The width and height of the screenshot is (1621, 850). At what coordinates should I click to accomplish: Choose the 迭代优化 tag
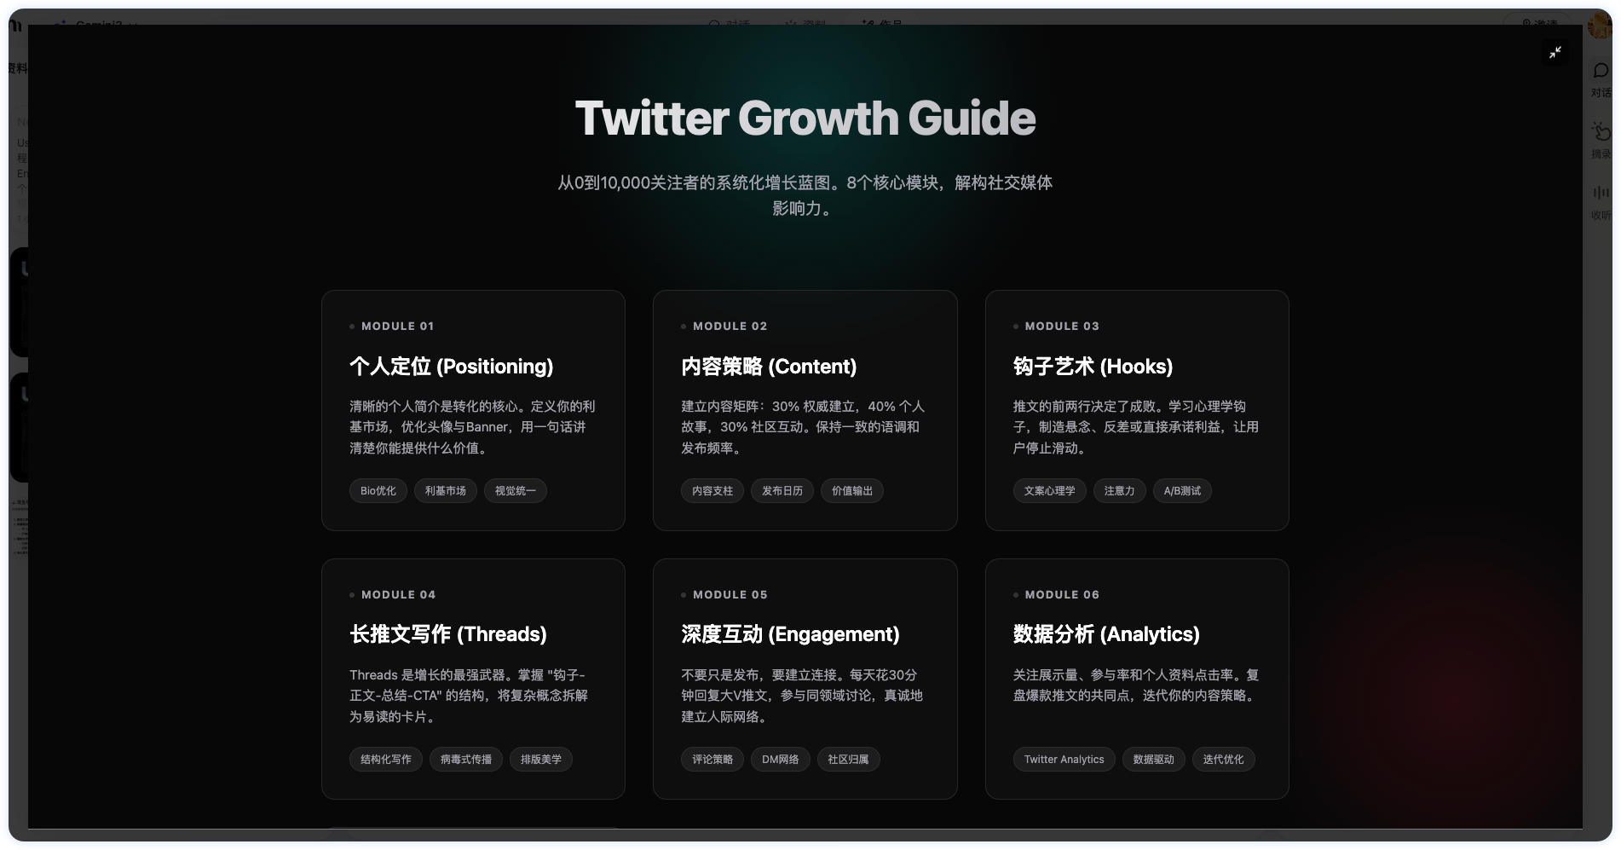(1224, 760)
